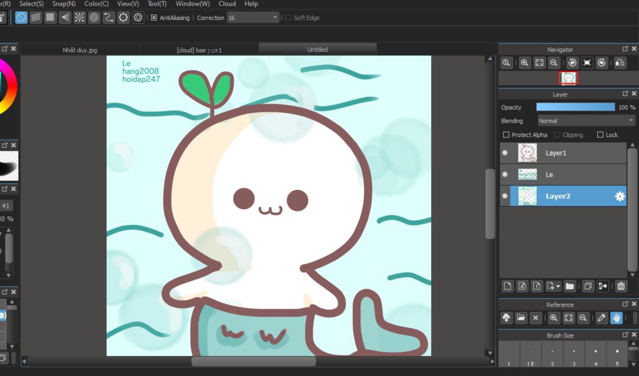Select the curve snap icon
This screenshot has width=639, height=376.
(109, 17)
